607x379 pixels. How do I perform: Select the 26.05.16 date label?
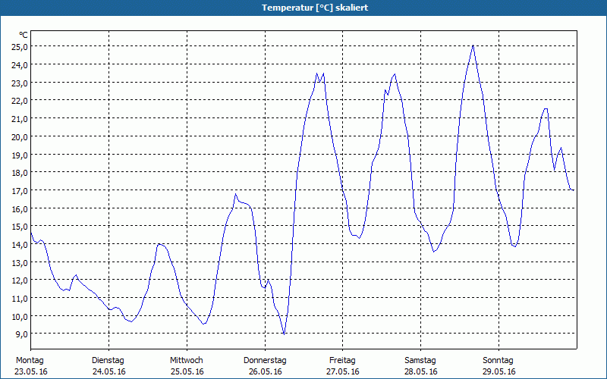pyautogui.click(x=264, y=371)
